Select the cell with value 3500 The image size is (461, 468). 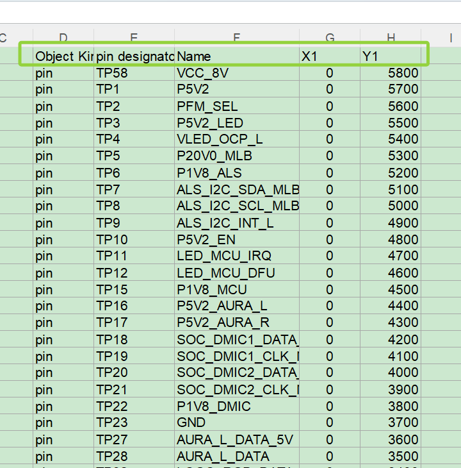coord(391,455)
